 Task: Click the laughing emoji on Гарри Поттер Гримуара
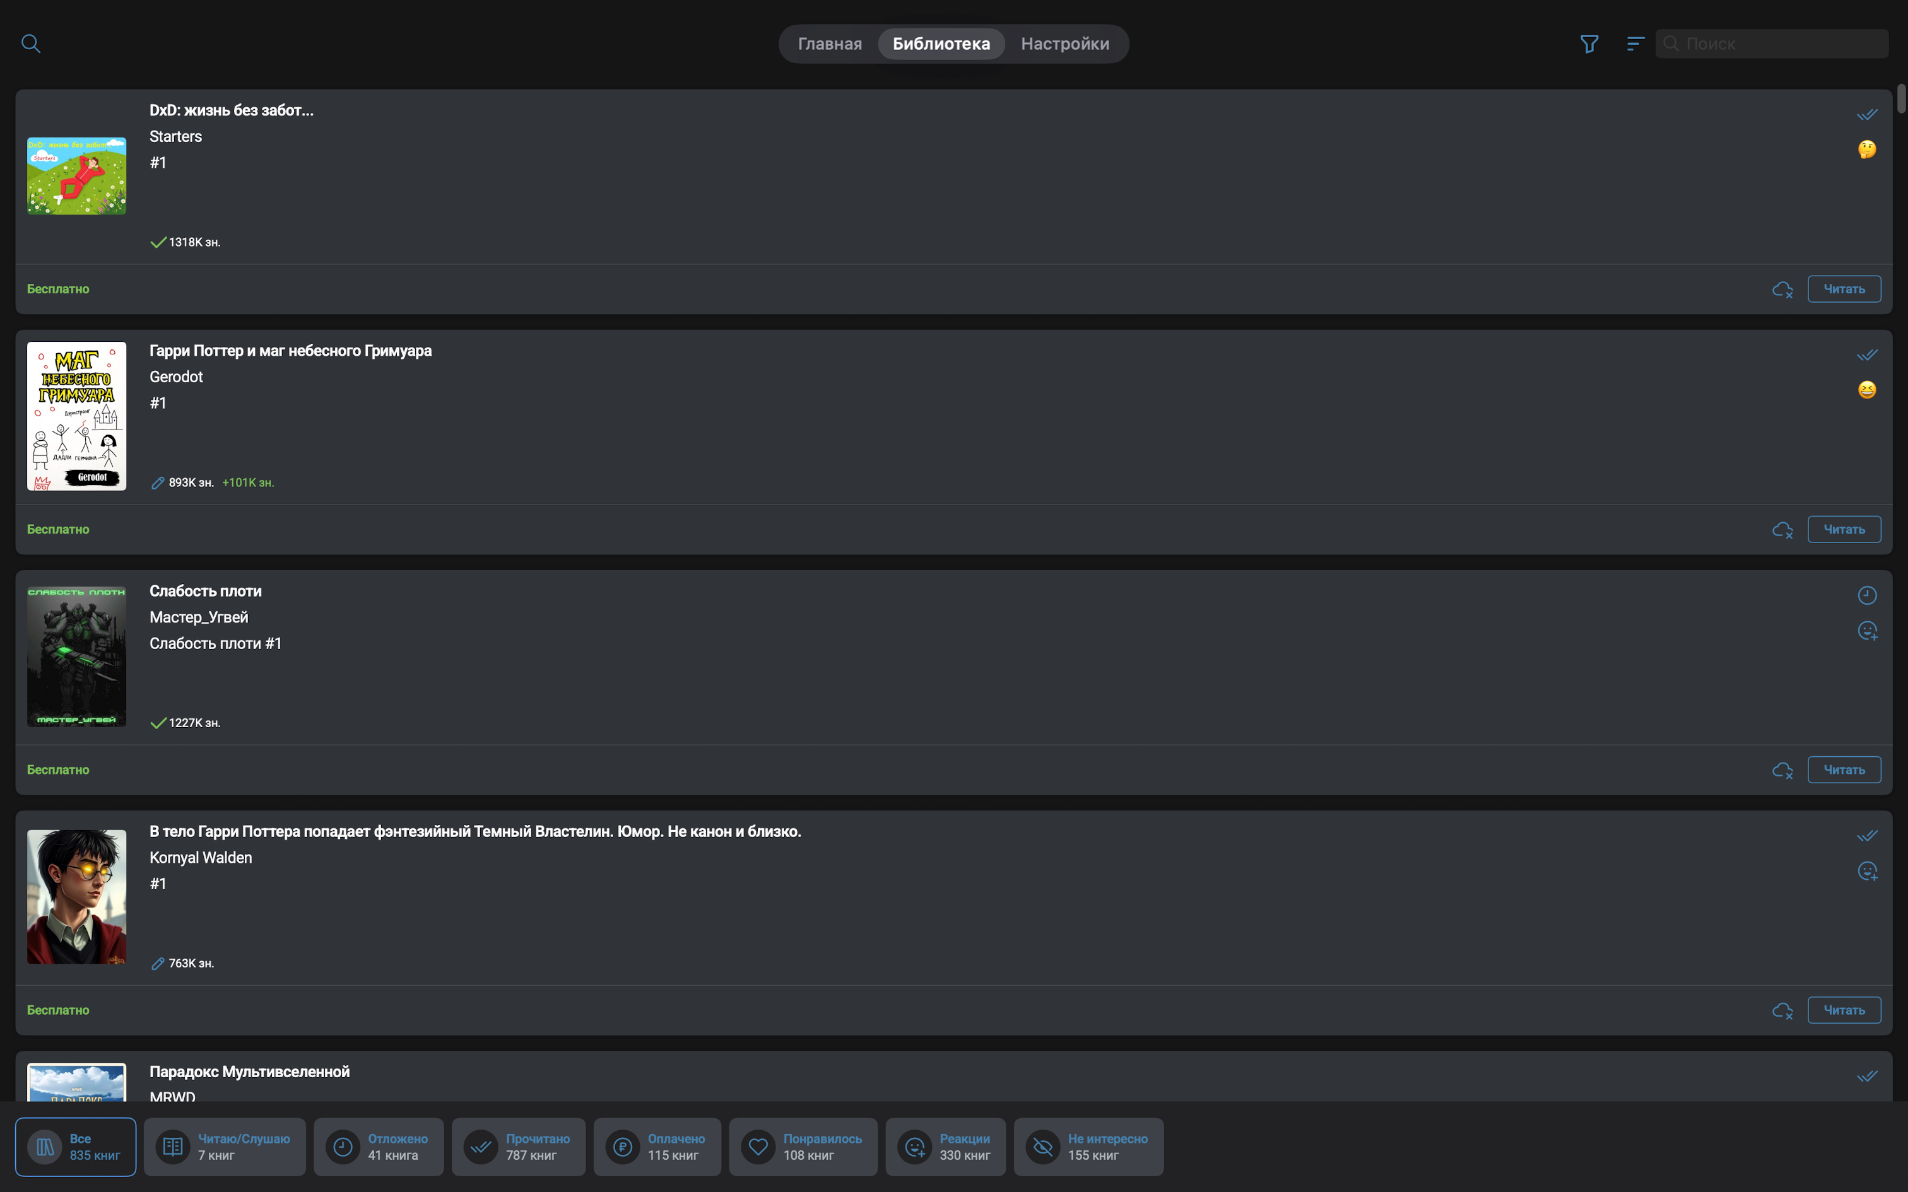[x=1867, y=390]
